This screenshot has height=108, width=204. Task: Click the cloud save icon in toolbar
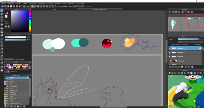pos(2,6)
